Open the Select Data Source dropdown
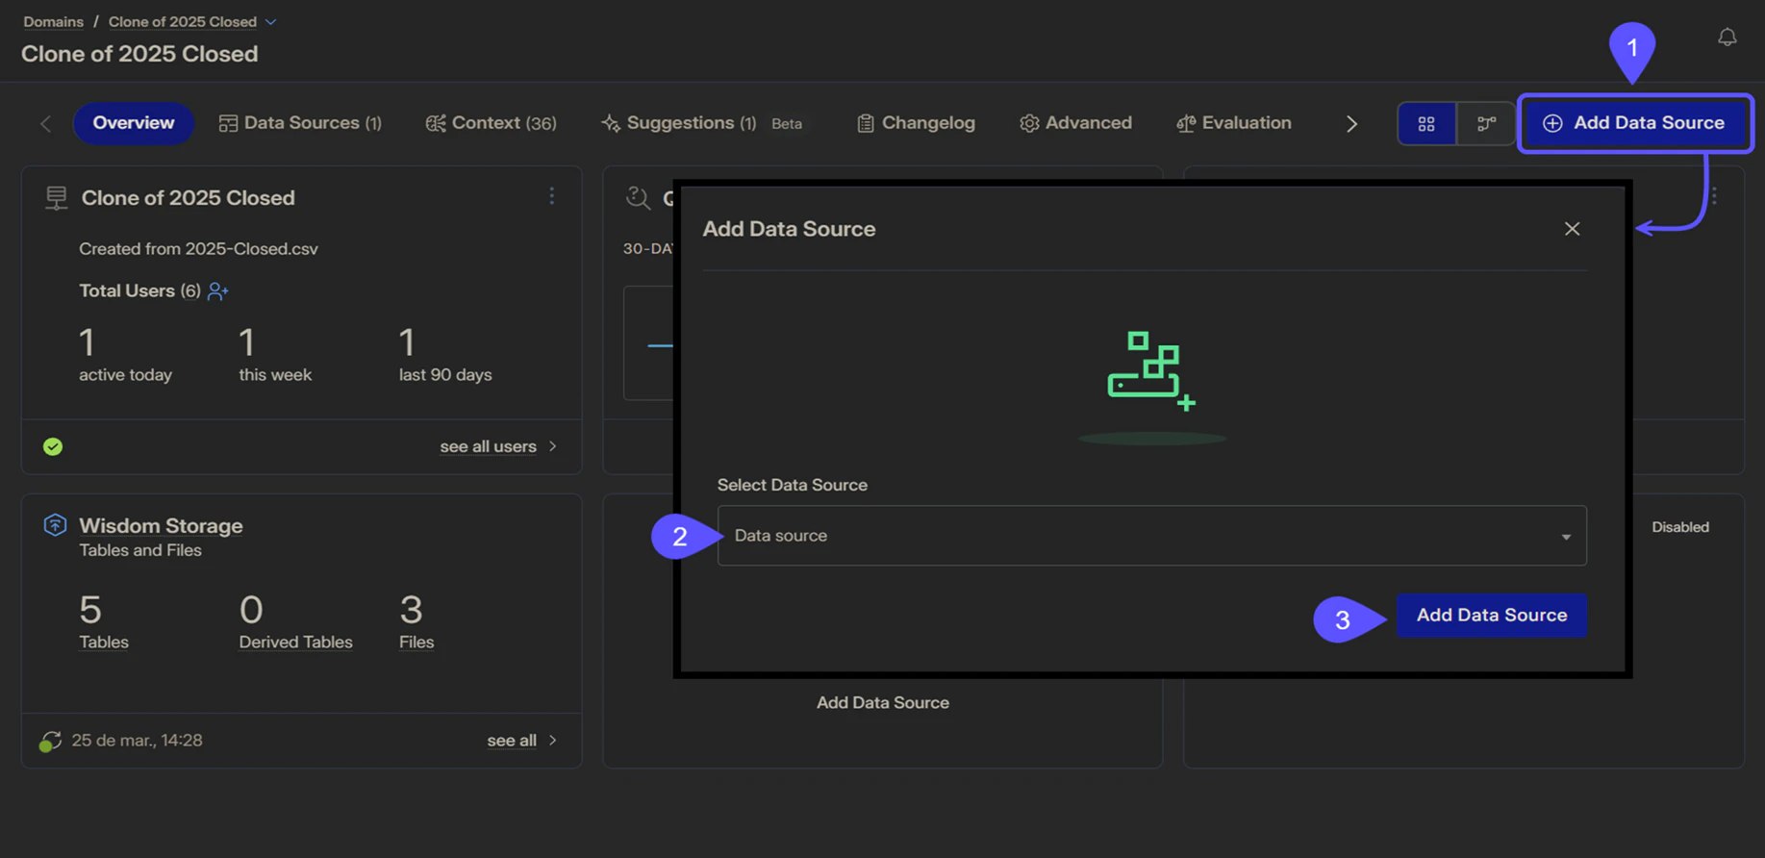The height and width of the screenshot is (858, 1765). 1151,536
